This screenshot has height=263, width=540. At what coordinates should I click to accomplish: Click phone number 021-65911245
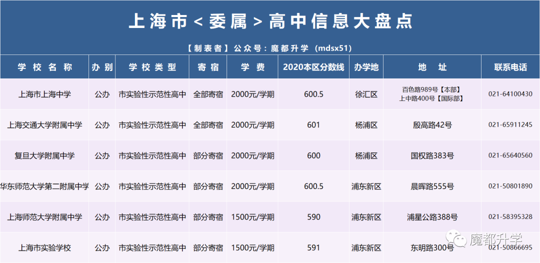[510, 125]
